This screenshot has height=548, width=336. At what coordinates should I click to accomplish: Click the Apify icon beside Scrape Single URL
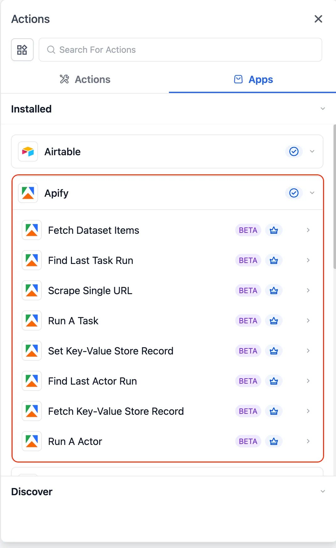pyautogui.click(x=32, y=291)
